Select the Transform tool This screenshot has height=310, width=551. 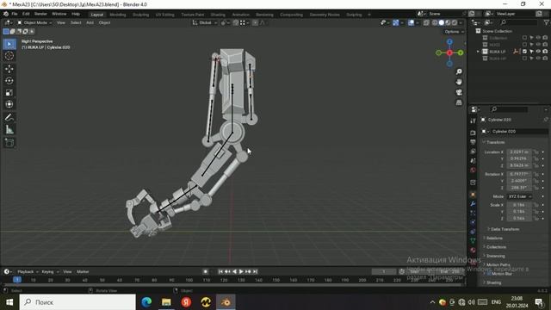9,104
